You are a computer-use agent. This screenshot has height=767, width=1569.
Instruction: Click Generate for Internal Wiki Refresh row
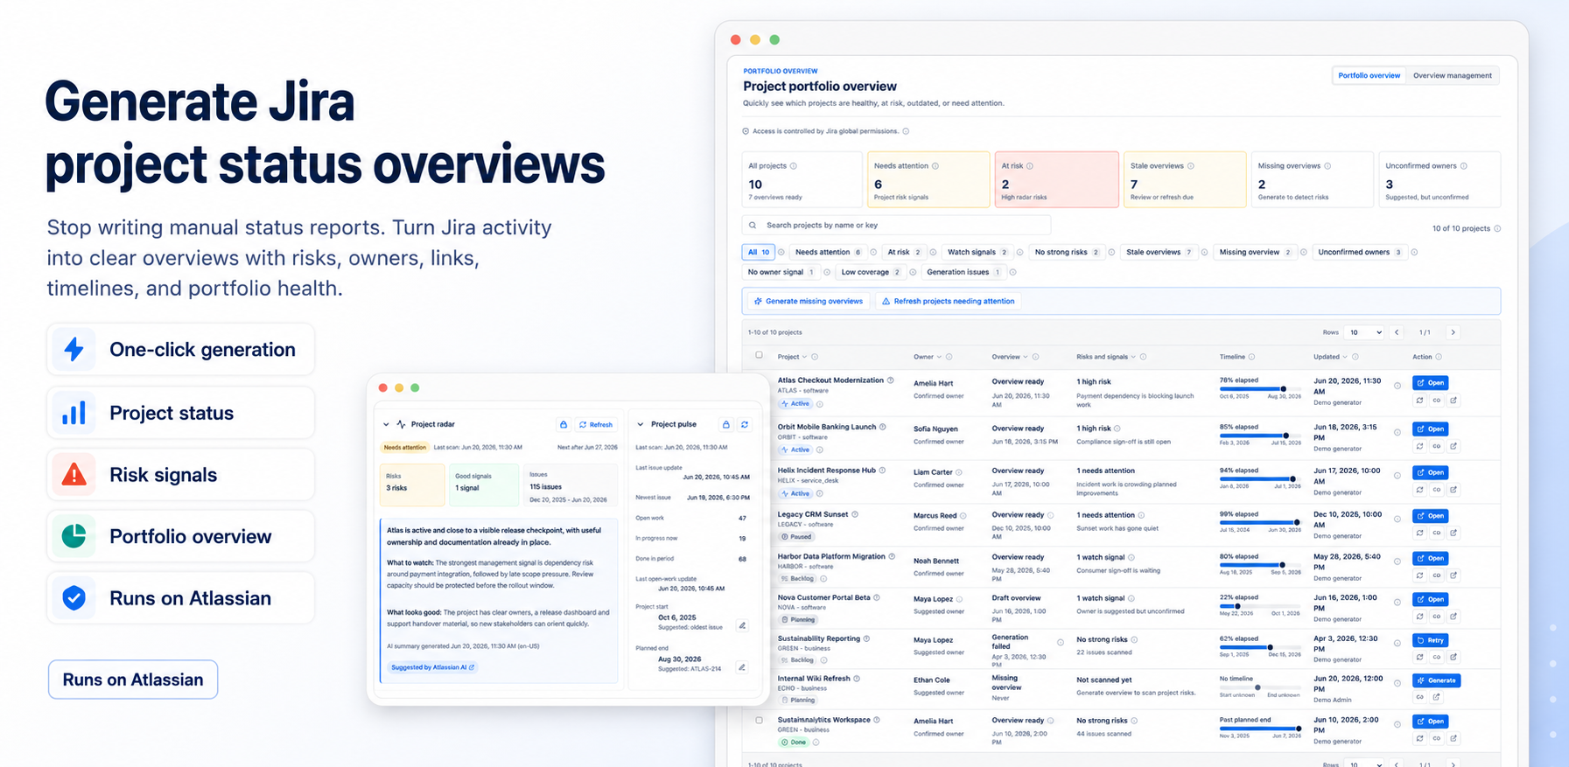1437,680
